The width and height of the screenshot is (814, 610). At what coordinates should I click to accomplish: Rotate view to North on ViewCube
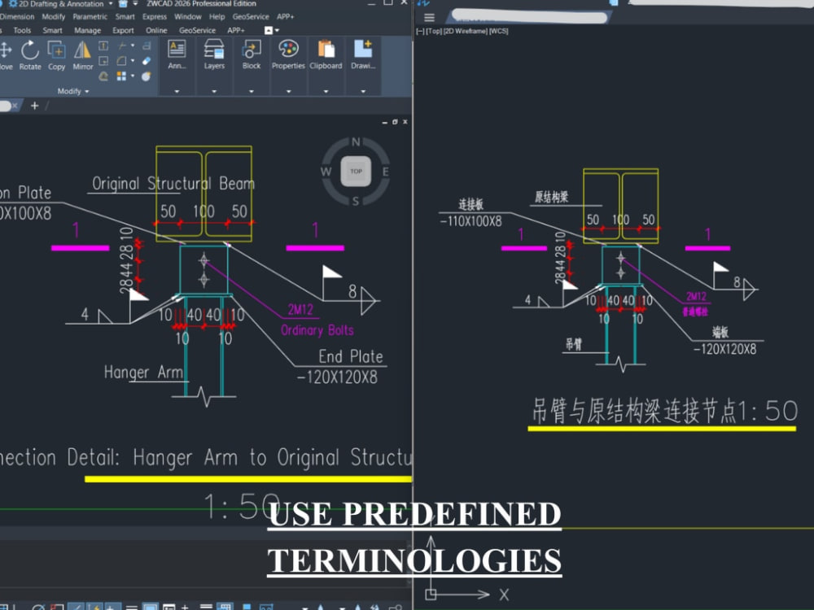[356, 142]
